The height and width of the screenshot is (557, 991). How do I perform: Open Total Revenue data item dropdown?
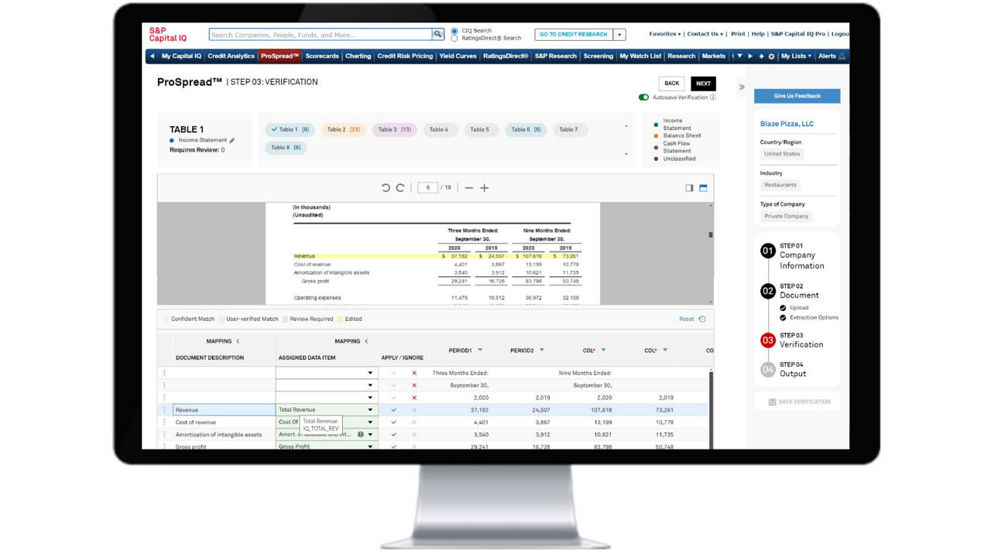370,410
